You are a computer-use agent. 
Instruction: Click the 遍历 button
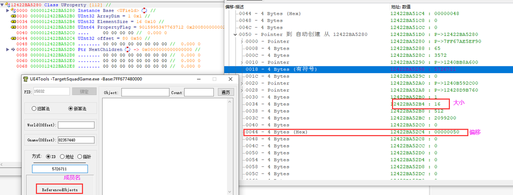click(x=226, y=93)
